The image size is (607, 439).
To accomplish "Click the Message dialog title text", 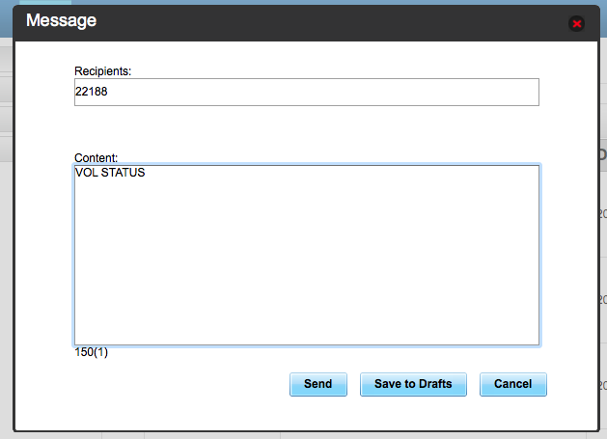I will (61, 20).
